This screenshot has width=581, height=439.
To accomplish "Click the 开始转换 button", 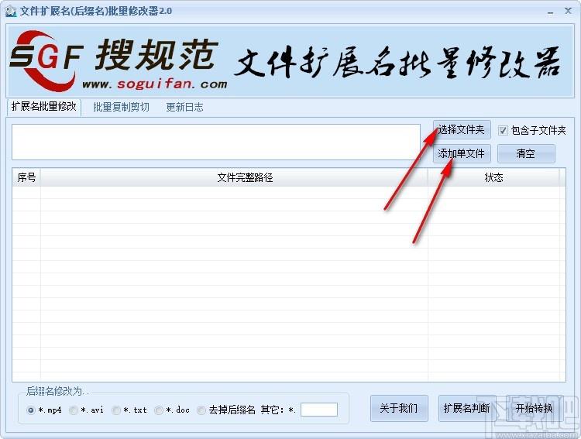I will [x=534, y=408].
